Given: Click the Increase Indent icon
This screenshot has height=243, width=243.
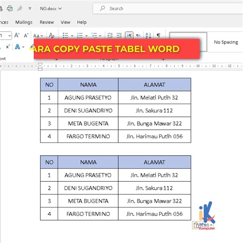Looking at the screenshot, I should click(119, 36).
